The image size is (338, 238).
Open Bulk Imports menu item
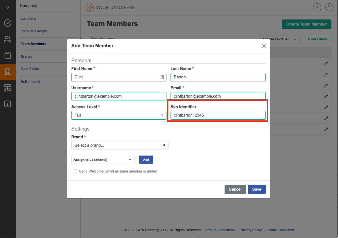click(31, 81)
